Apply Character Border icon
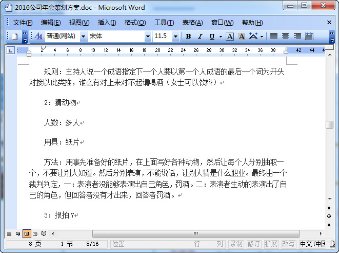The height and width of the screenshot is (253, 339). click(230, 37)
